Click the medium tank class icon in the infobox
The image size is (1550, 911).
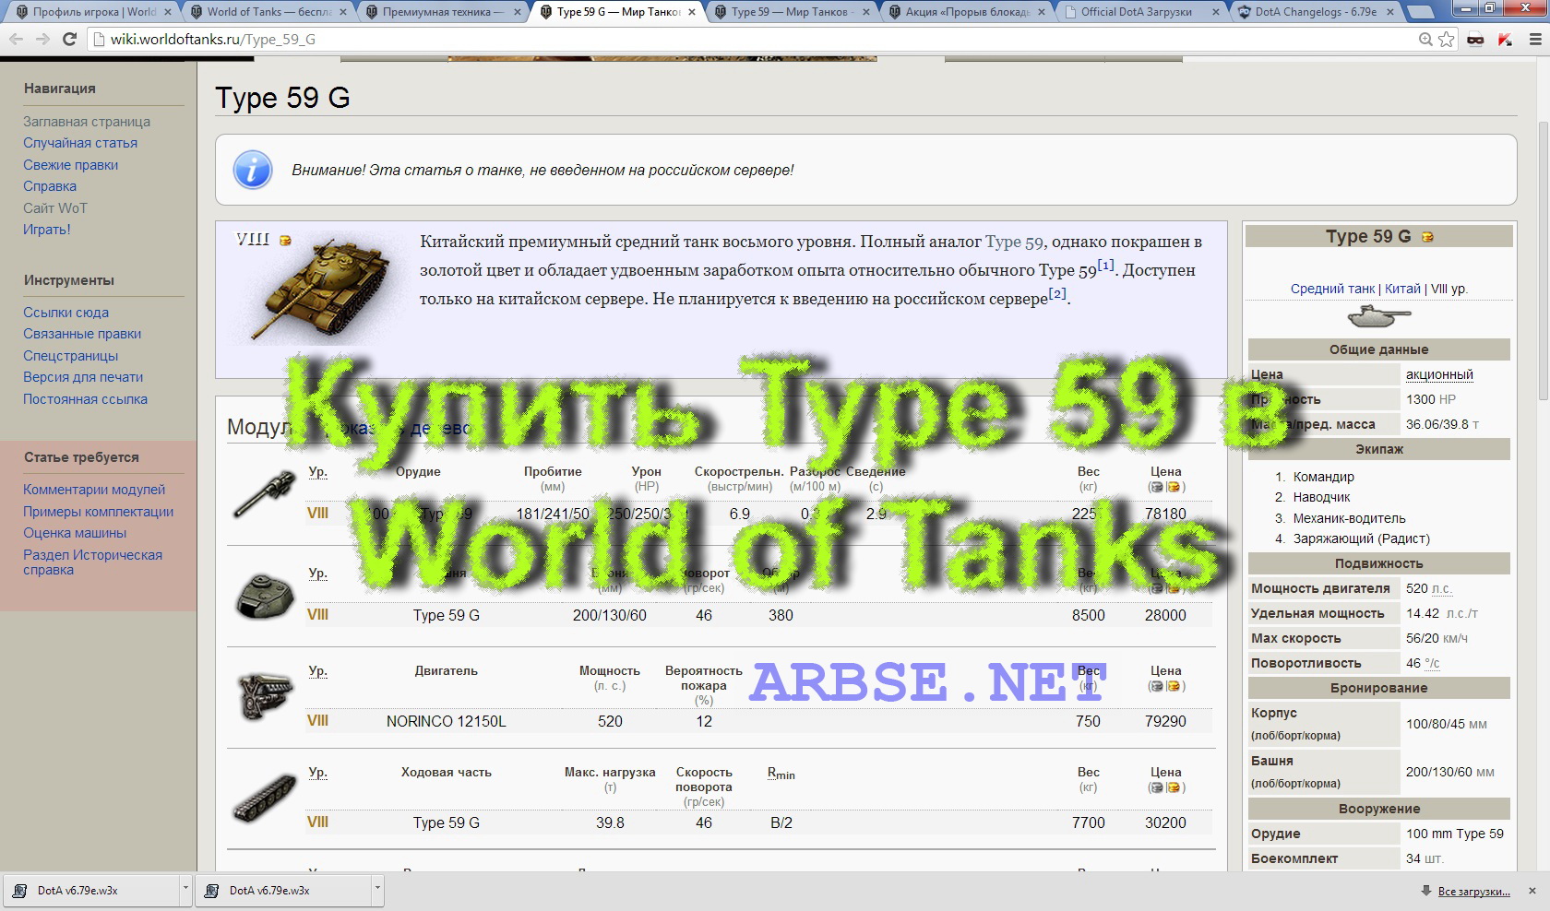click(1378, 316)
